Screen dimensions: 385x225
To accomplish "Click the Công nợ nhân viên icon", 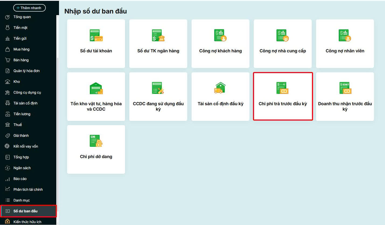I will (x=345, y=35).
